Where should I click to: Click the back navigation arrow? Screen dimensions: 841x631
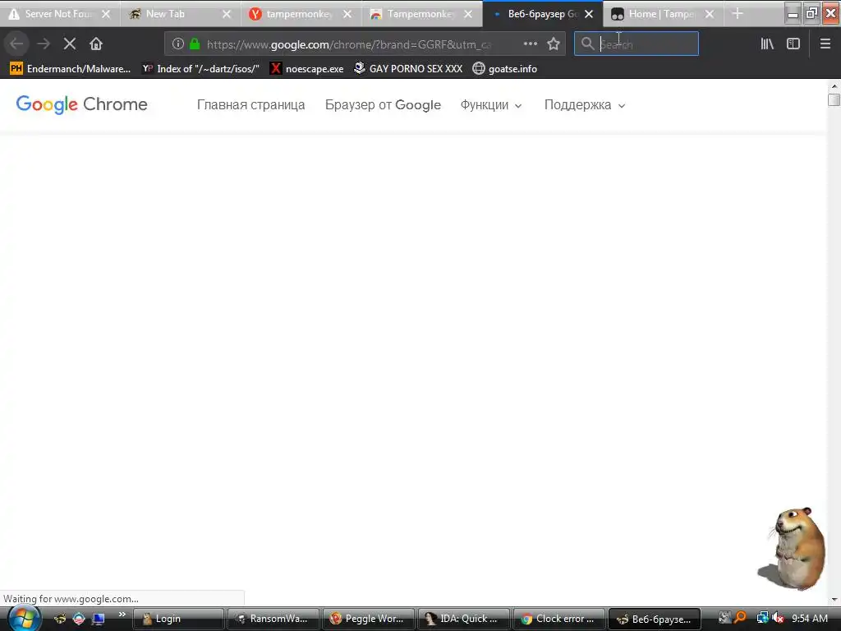(16, 44)
